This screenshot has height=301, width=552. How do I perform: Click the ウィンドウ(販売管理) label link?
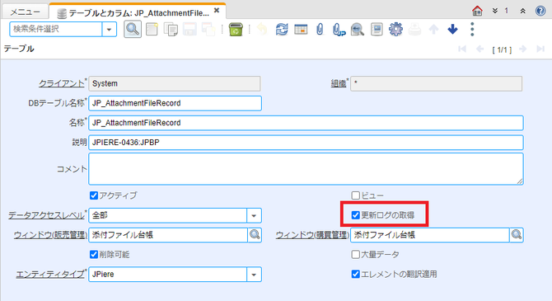point(50,235)
